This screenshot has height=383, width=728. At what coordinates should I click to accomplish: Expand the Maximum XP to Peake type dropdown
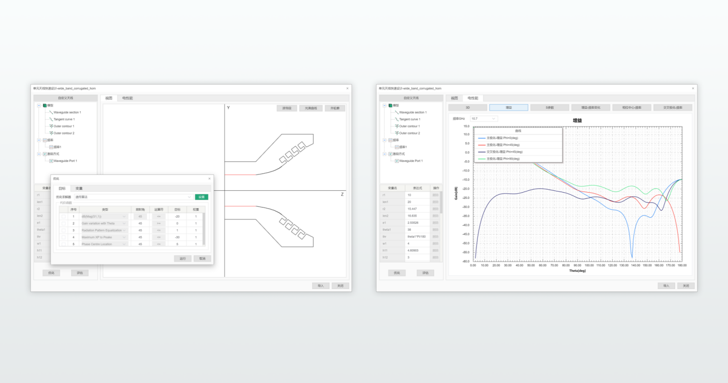124,237
